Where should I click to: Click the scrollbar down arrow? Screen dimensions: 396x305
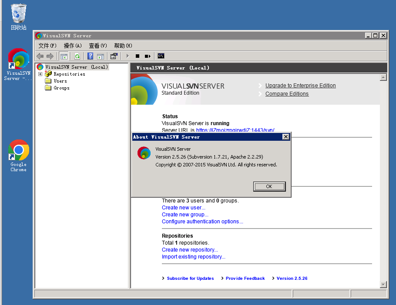(x=383, y=285)
